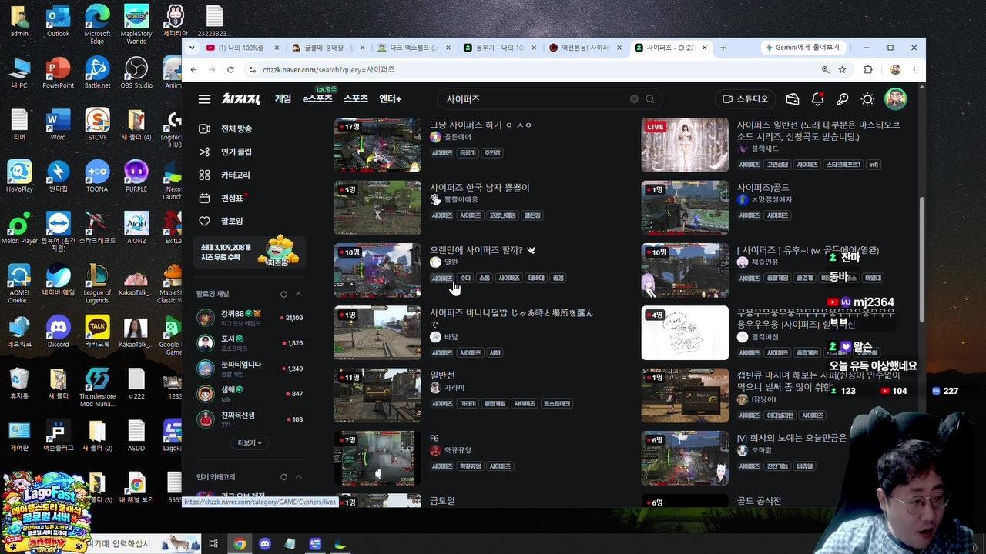Expand 더보기 under following channels
The height and width of the screenshot is (554, 986).
click(x=250, y=442)
